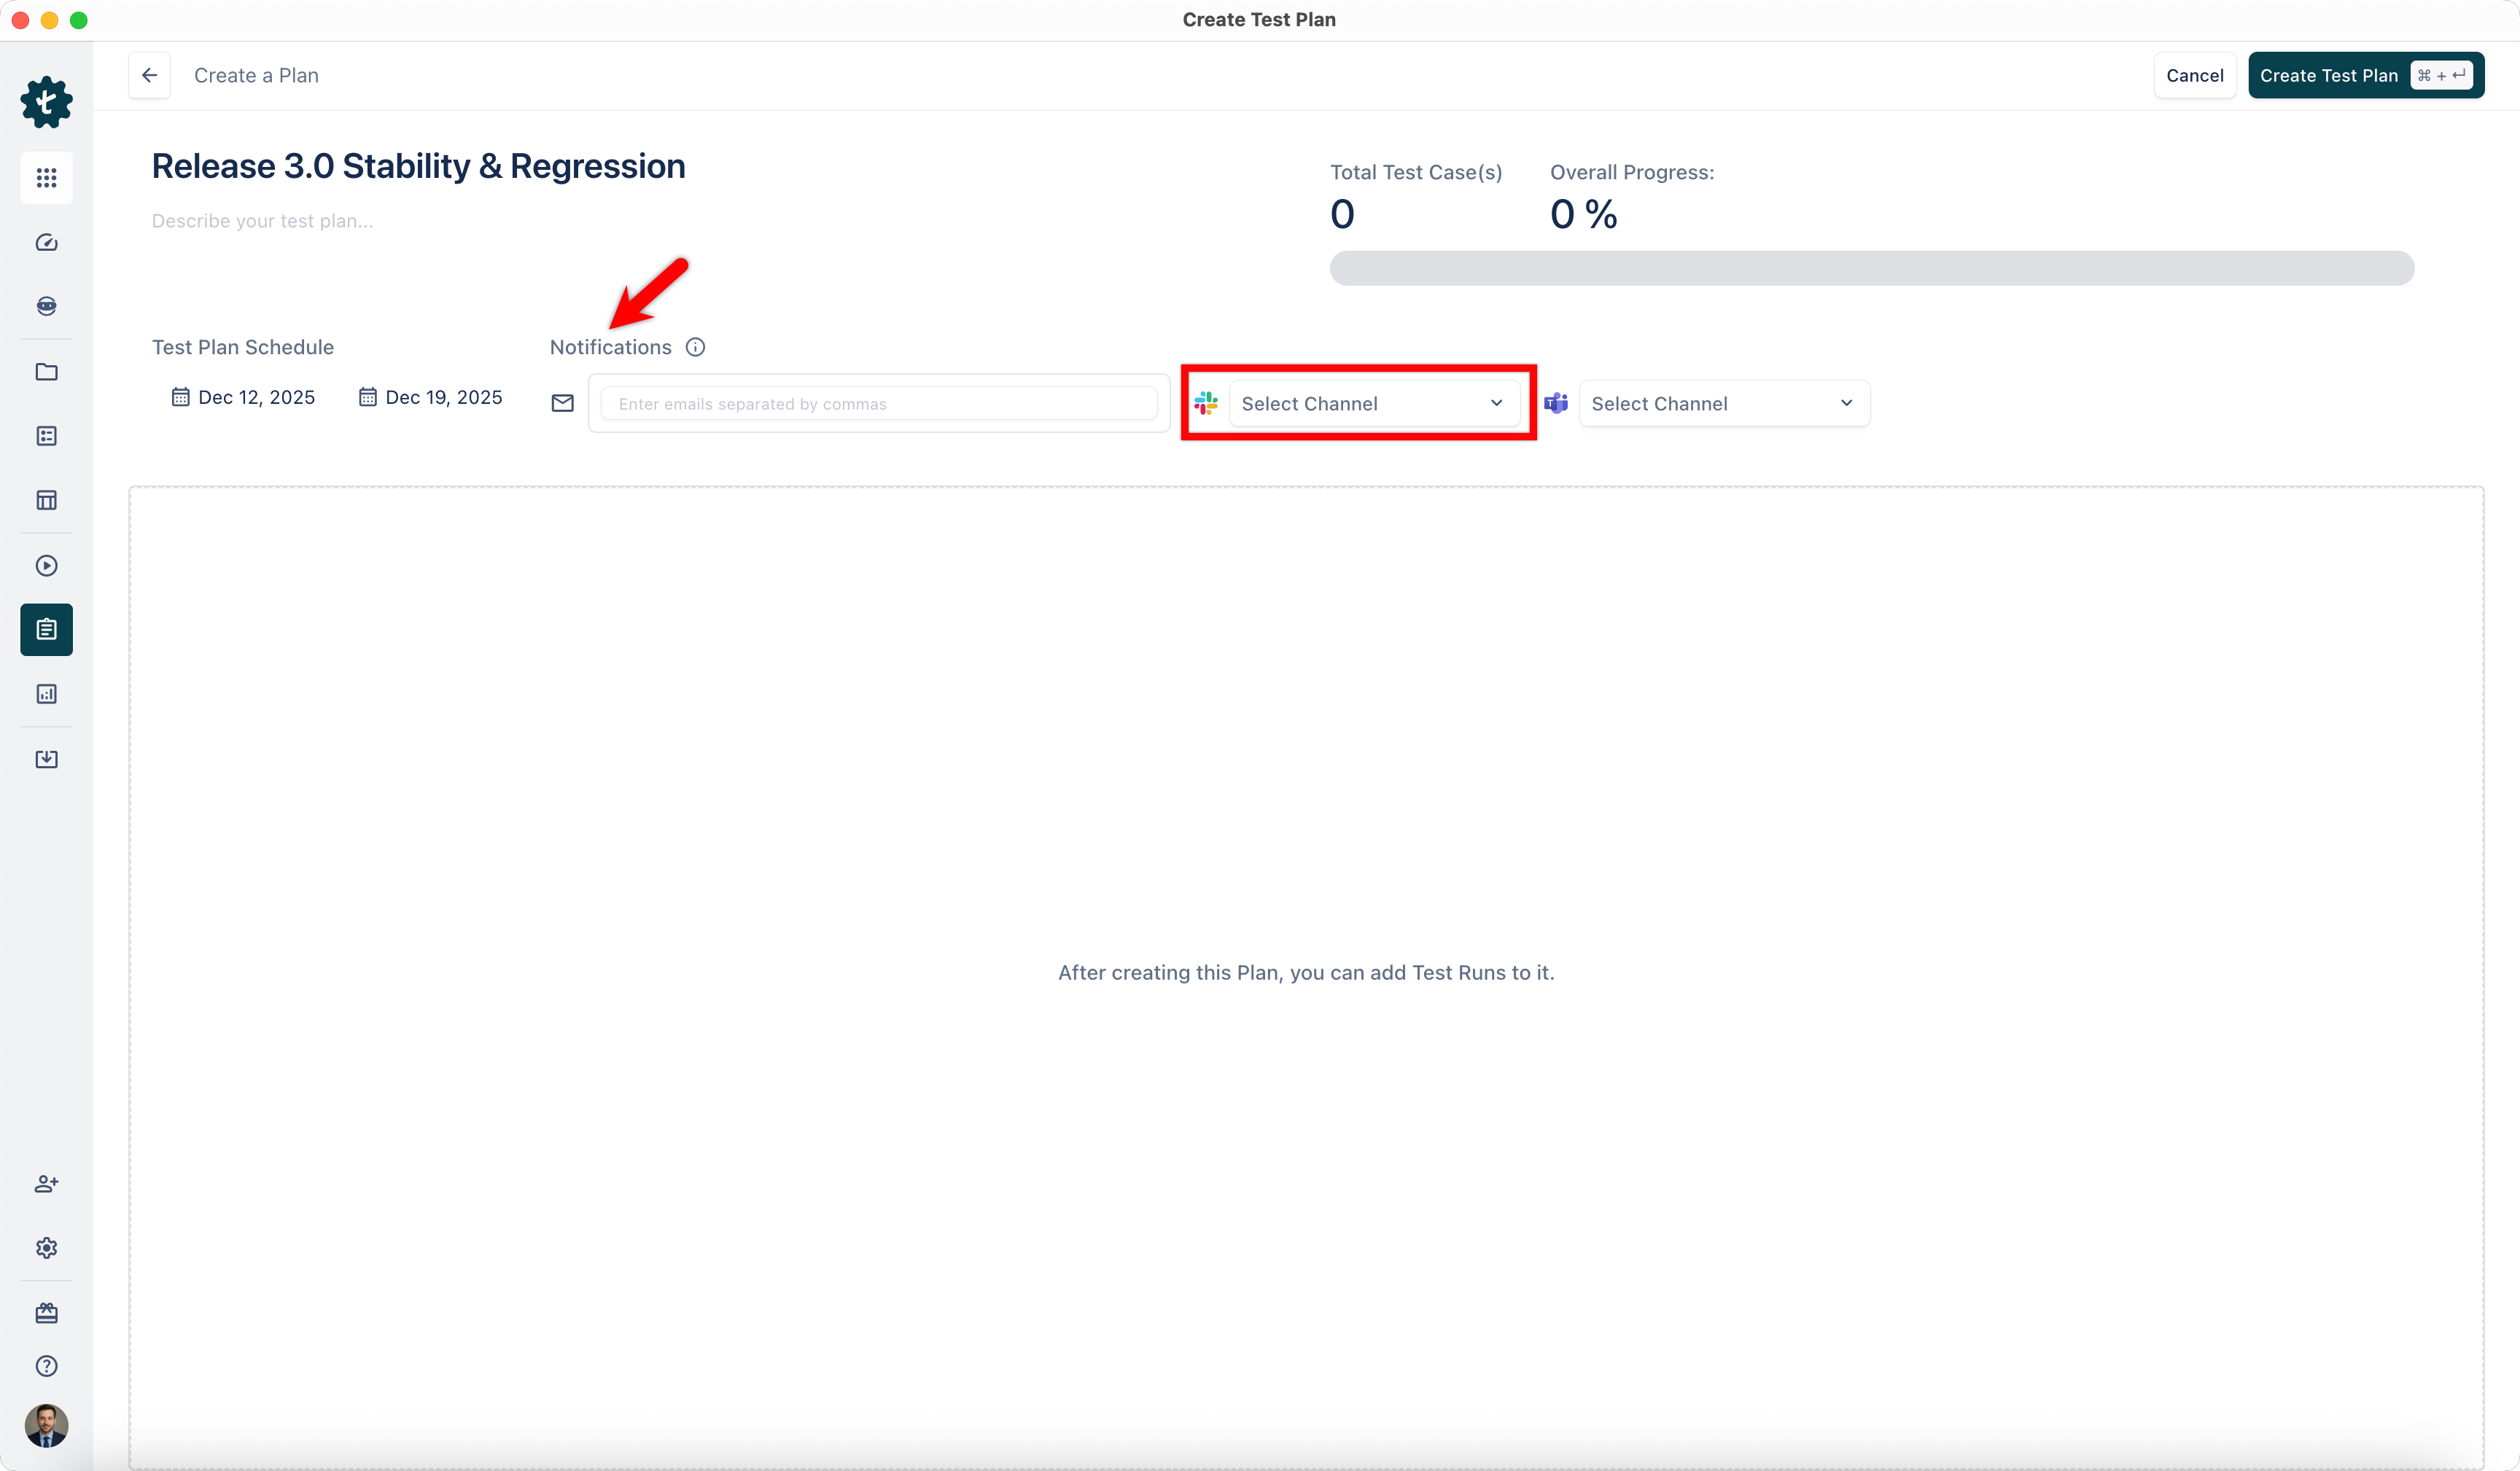Open help with the question mark icon

(46, 1366)
